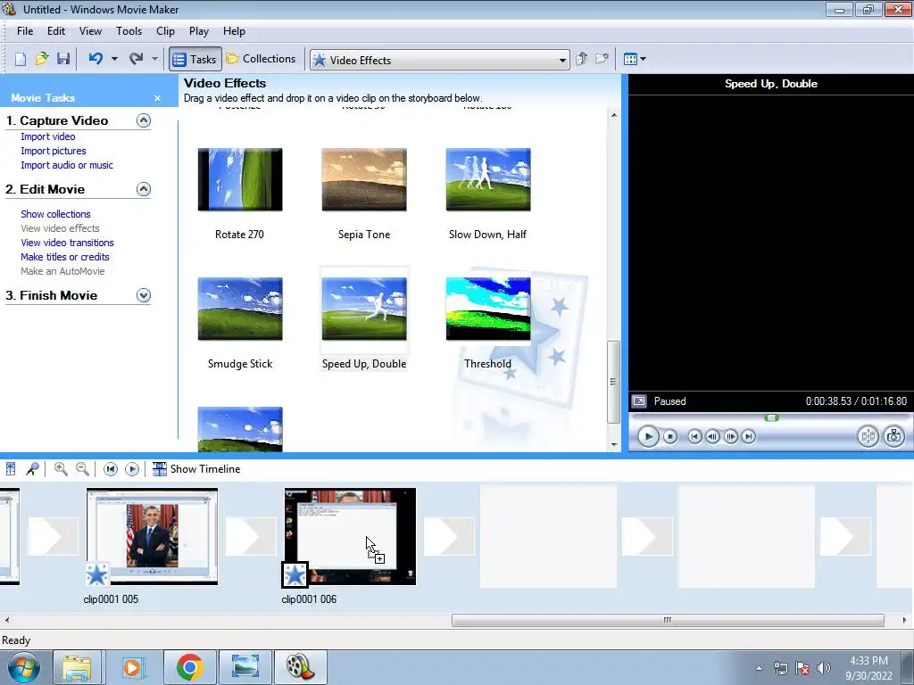This screenshot has height=685, width=914.
Task: Click the effects list scroll-down arrow
Action: [x=614, y=445]
